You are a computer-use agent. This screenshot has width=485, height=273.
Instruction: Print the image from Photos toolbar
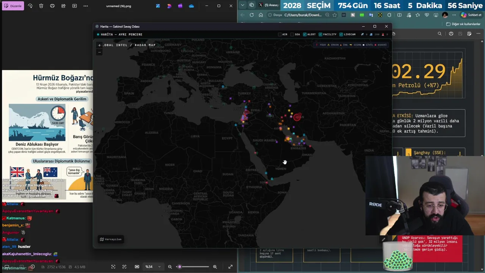coord(52,6)
